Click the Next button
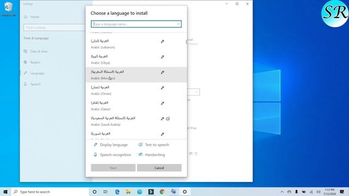Image resolution: width=349 pixels, height=196 pixels. pos(113,168)
